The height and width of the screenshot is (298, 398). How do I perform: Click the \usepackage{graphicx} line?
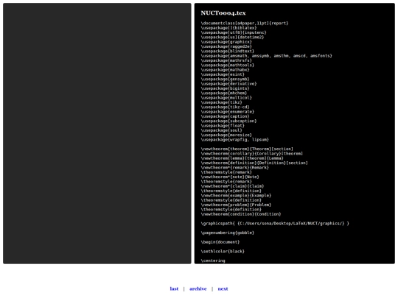point(226,42)
